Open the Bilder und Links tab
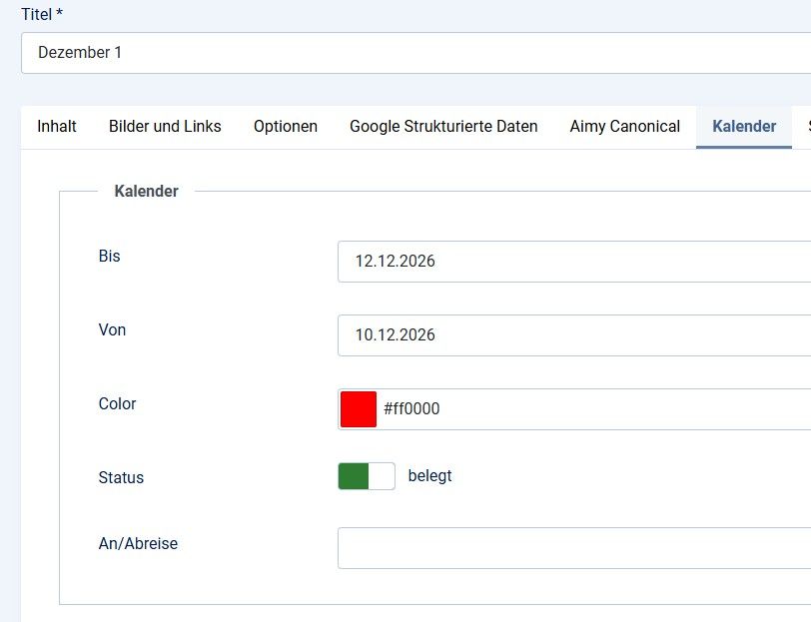 (165, 127)
